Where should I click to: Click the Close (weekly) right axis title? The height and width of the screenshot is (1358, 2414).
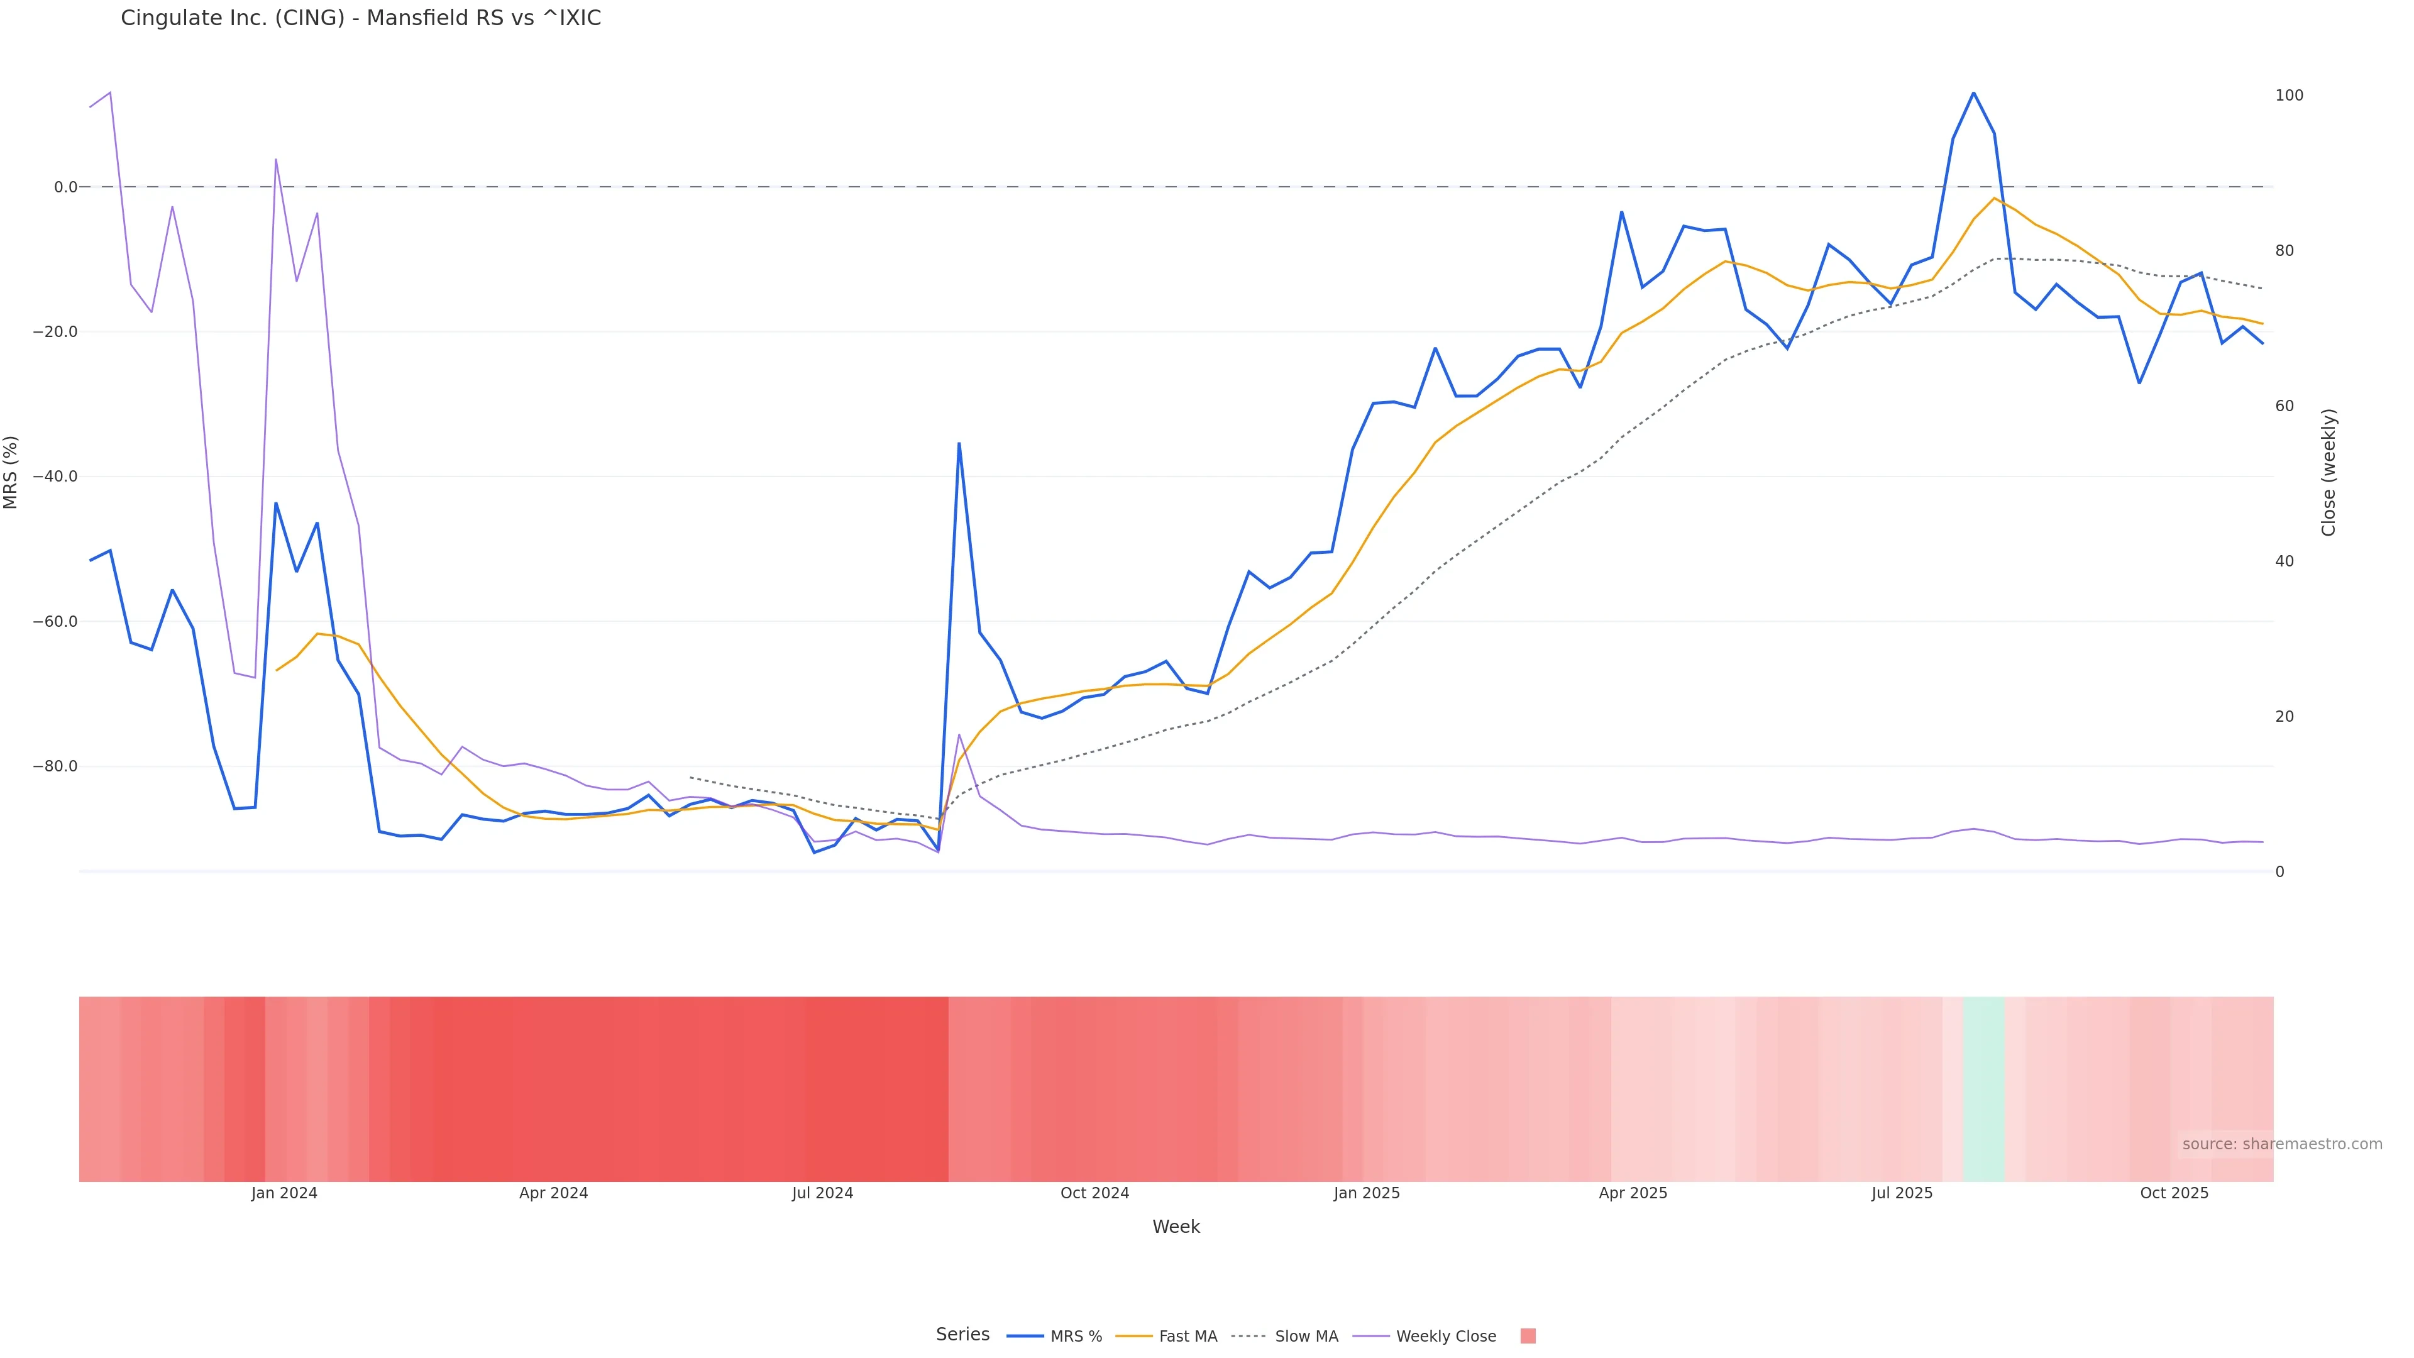[x=2329, y=472]
